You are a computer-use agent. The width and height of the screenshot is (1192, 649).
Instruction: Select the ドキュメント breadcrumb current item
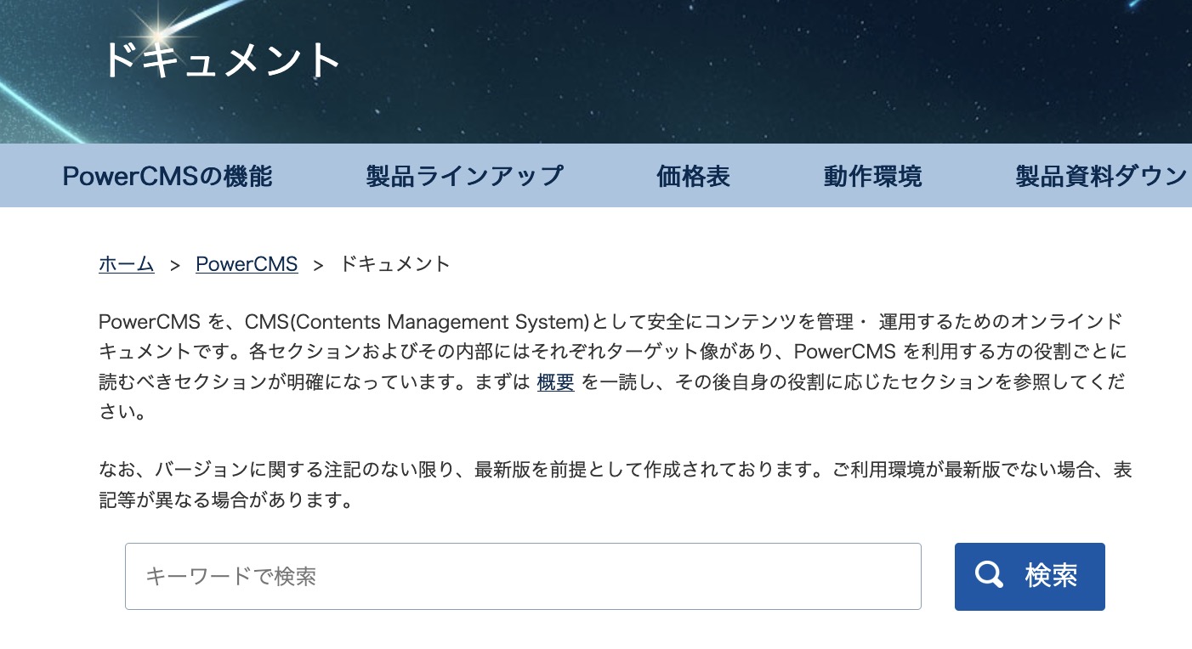point(394,263)
